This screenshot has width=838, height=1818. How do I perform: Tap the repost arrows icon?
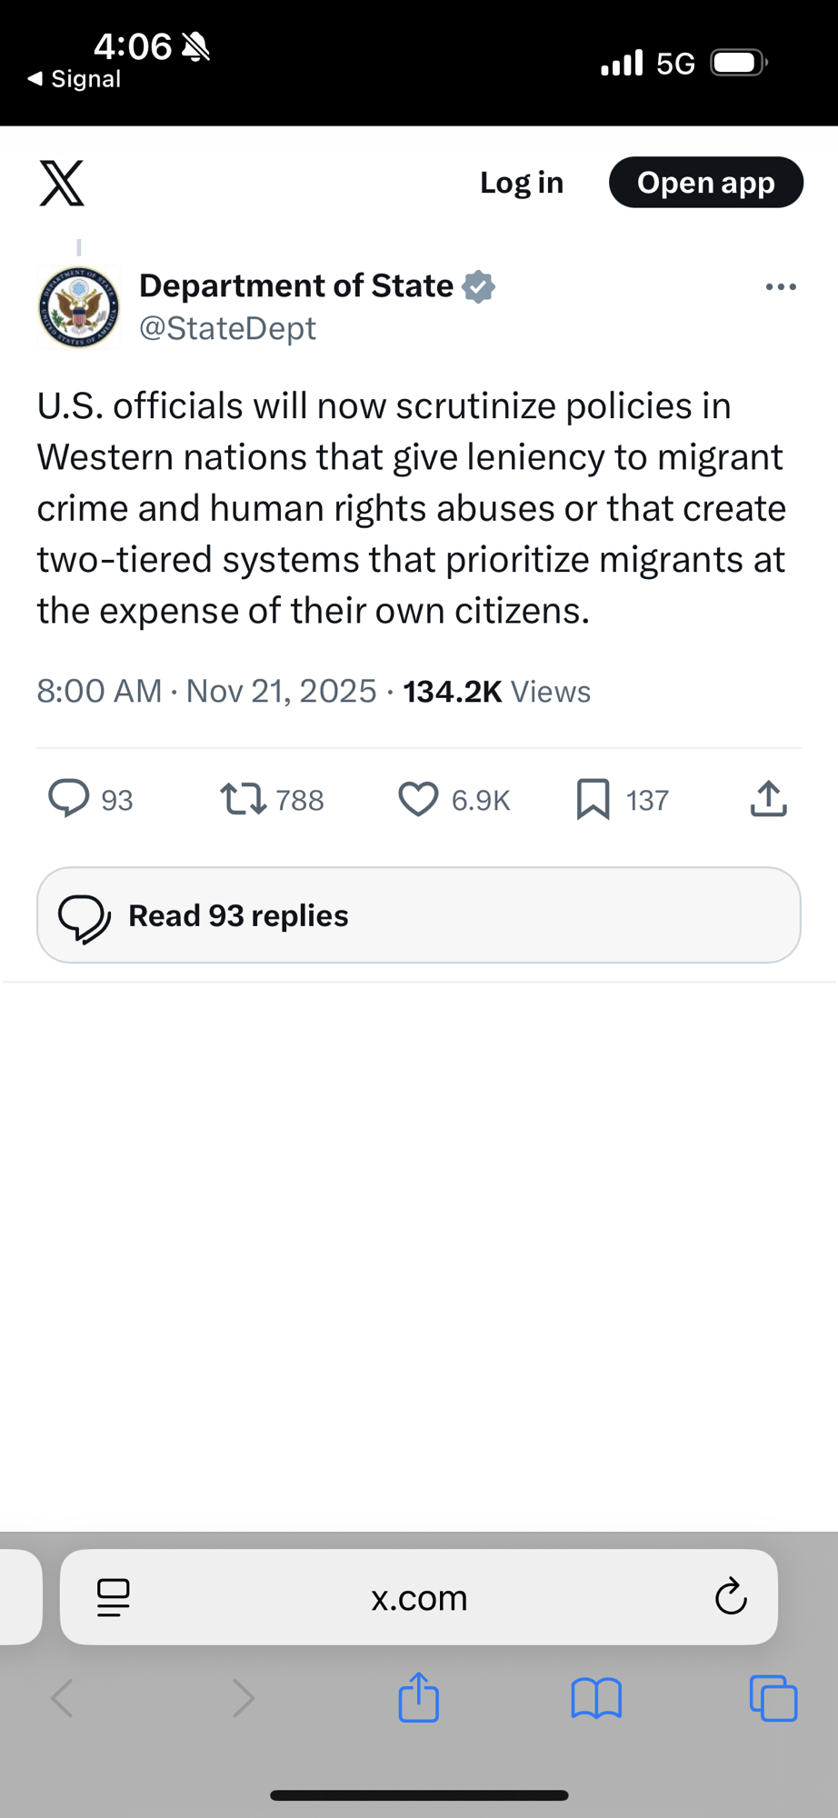point(244,799)
